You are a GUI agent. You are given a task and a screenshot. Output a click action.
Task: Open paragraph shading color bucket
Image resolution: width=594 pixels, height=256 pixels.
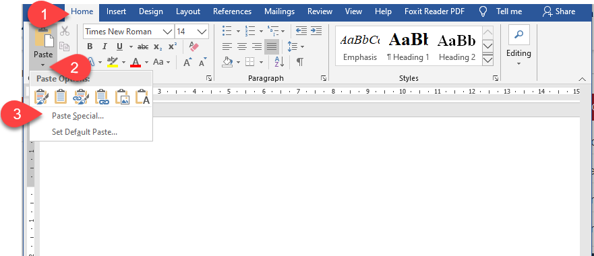[x=227, y=62]
